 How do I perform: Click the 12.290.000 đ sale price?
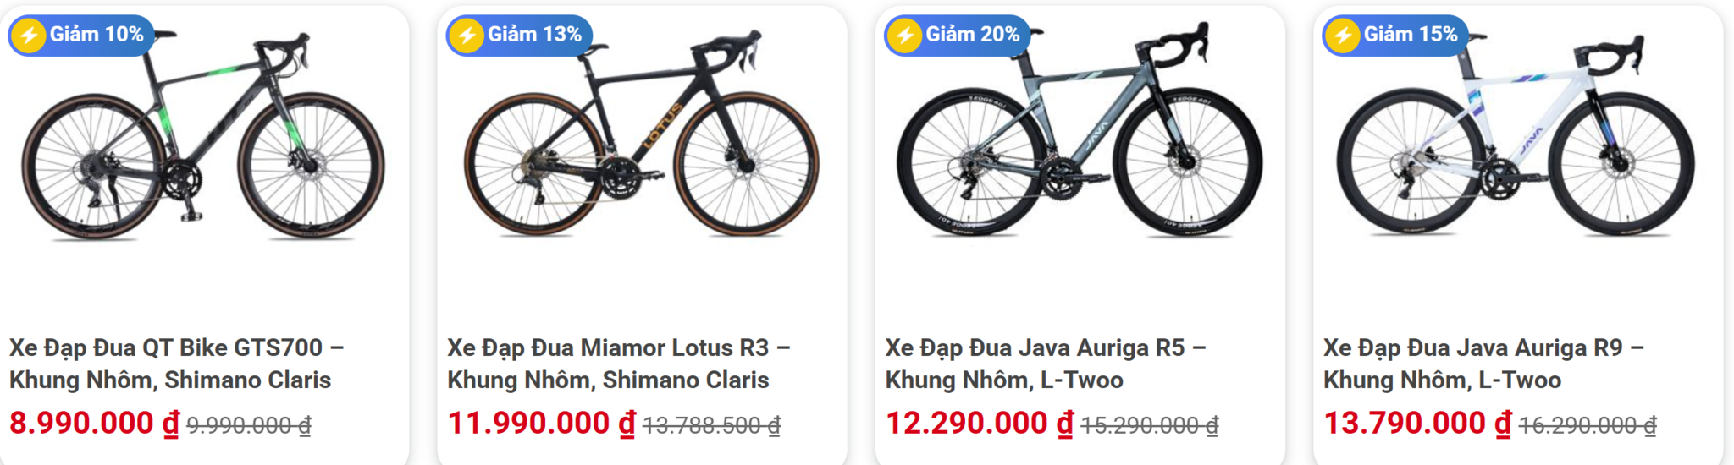tap(980, 423)
